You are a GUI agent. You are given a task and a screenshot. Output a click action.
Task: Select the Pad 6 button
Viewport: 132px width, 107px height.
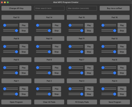tap(49, 60)
